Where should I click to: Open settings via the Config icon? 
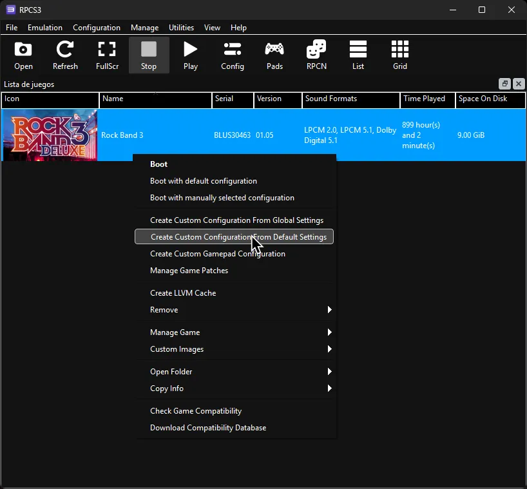(232, 55)
